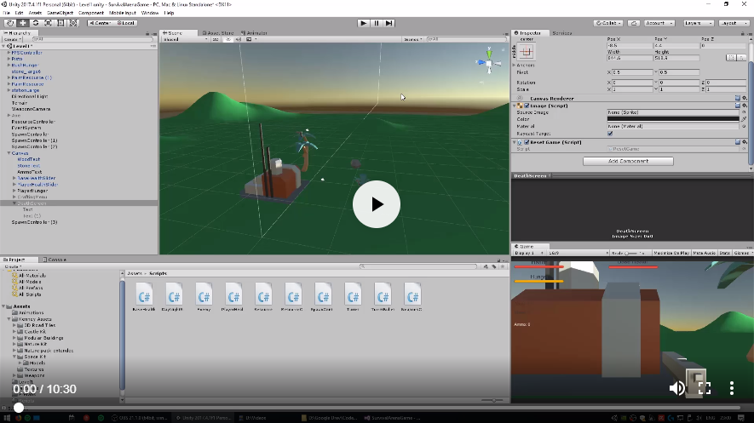The width and height of the screenshot is (754, 423).
Task: Open the Color swatch of Image
Action: tap(673, 119)
